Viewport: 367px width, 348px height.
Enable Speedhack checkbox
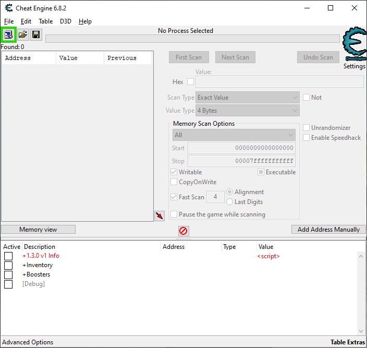point(306,137)
